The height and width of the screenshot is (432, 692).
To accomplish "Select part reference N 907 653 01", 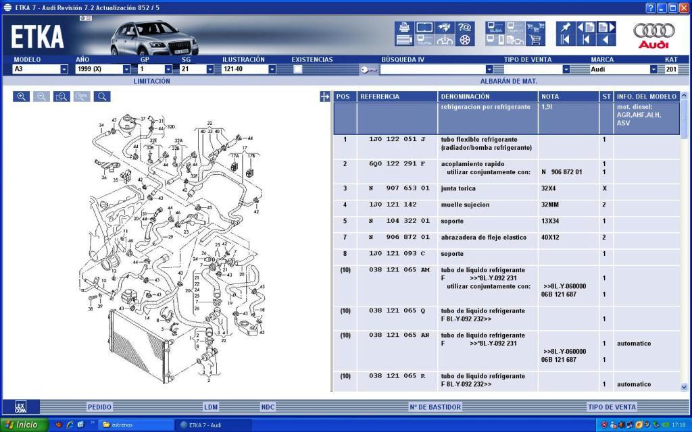I will click(x=399, y=188).
